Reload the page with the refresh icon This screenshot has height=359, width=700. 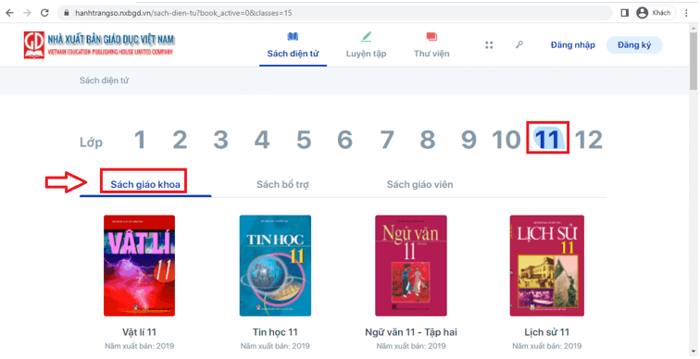tap(44, 13)
